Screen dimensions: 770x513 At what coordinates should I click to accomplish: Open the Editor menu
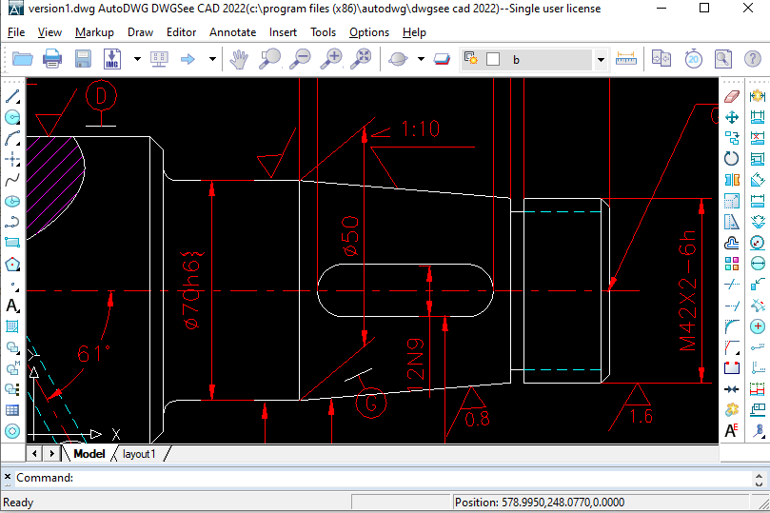181,32
